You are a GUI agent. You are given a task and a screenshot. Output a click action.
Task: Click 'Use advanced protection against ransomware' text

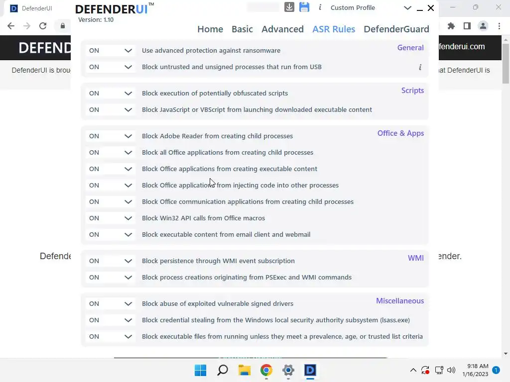coord(211,50)
